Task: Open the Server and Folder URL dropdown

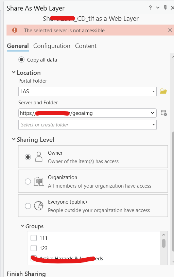Action: pos(87,113)
